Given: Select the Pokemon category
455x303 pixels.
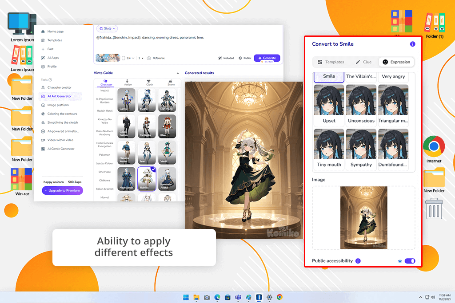Looking at the screenshot, I should 105,155.
